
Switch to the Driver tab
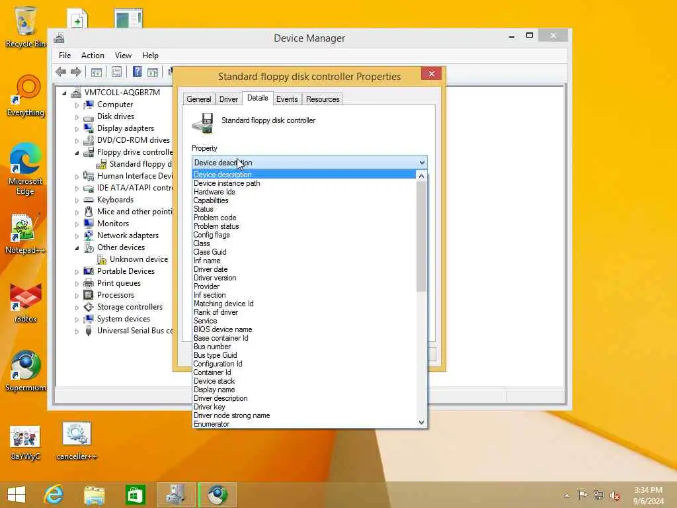pos(228,99)
